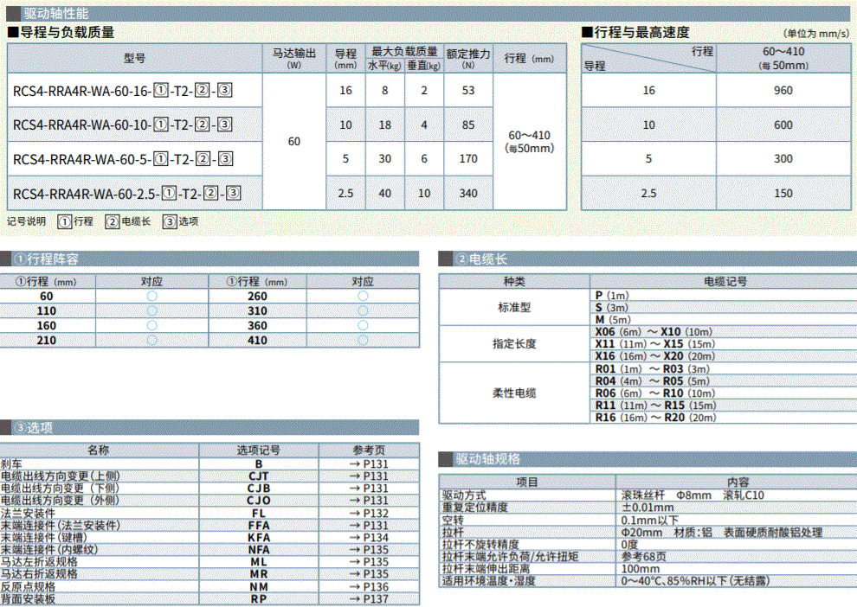Click the 柔性电缆 cable type cell
Image resolution: width=857 pixels, height=607 pixels.
click(x=514, y=393)
